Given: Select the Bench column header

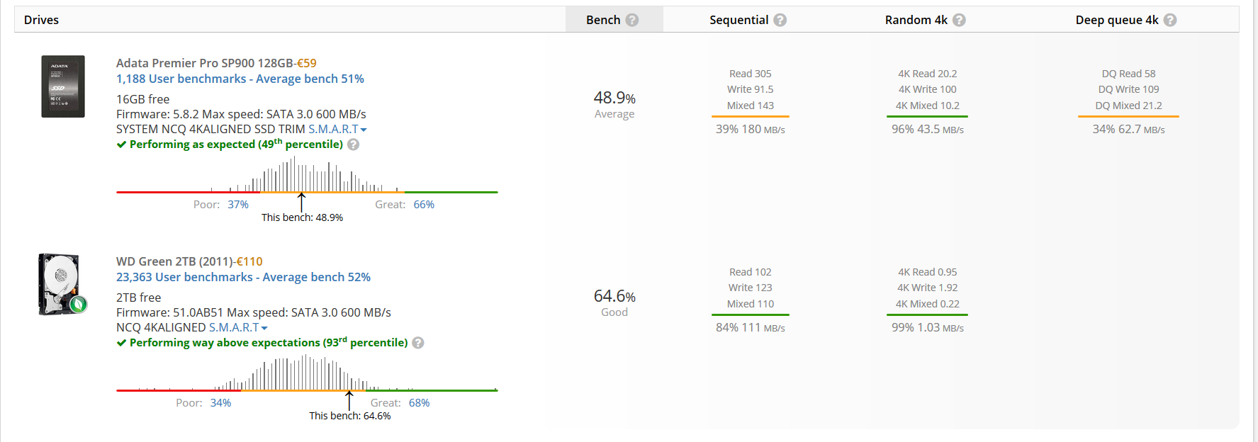Looking at the screenshot, I should click(603, 20).
